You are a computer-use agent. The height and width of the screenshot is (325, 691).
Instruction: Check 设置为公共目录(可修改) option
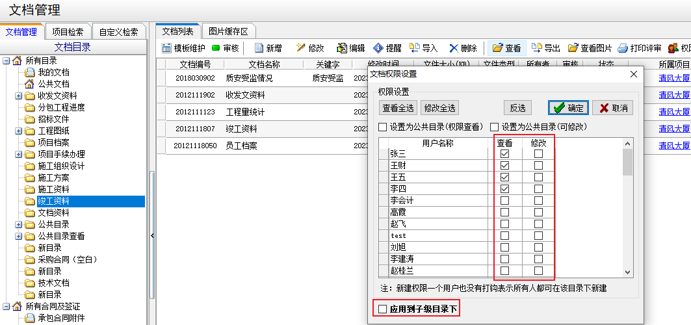click(x=494, y=127)
